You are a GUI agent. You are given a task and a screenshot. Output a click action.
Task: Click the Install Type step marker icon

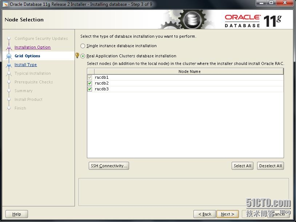point(9,65)
